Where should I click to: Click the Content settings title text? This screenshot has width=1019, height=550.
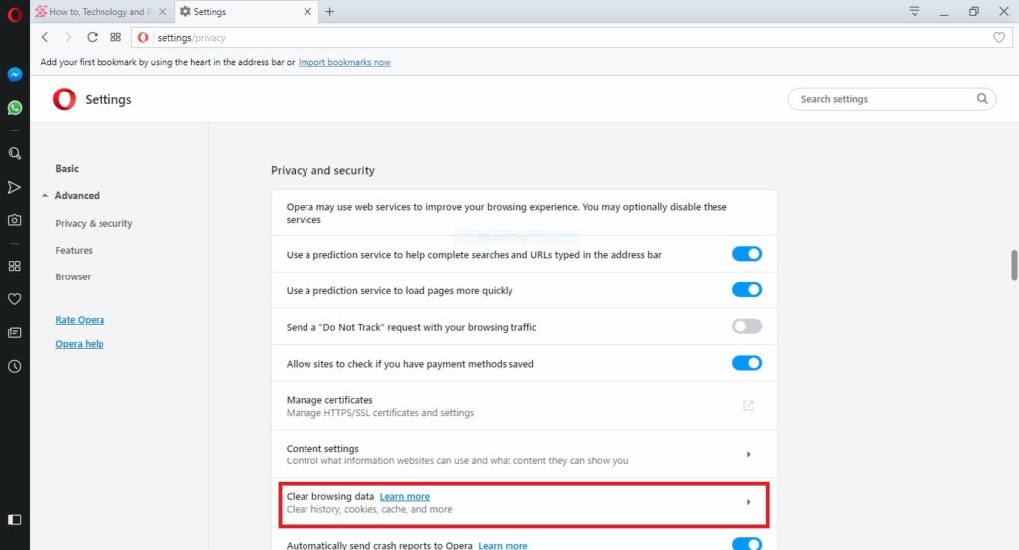point(322,448)
